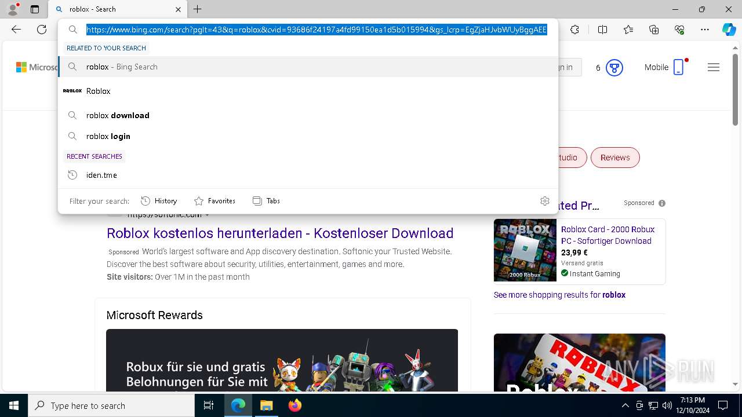
Task: Open the browser profile icon
Action: pos(13,9)
